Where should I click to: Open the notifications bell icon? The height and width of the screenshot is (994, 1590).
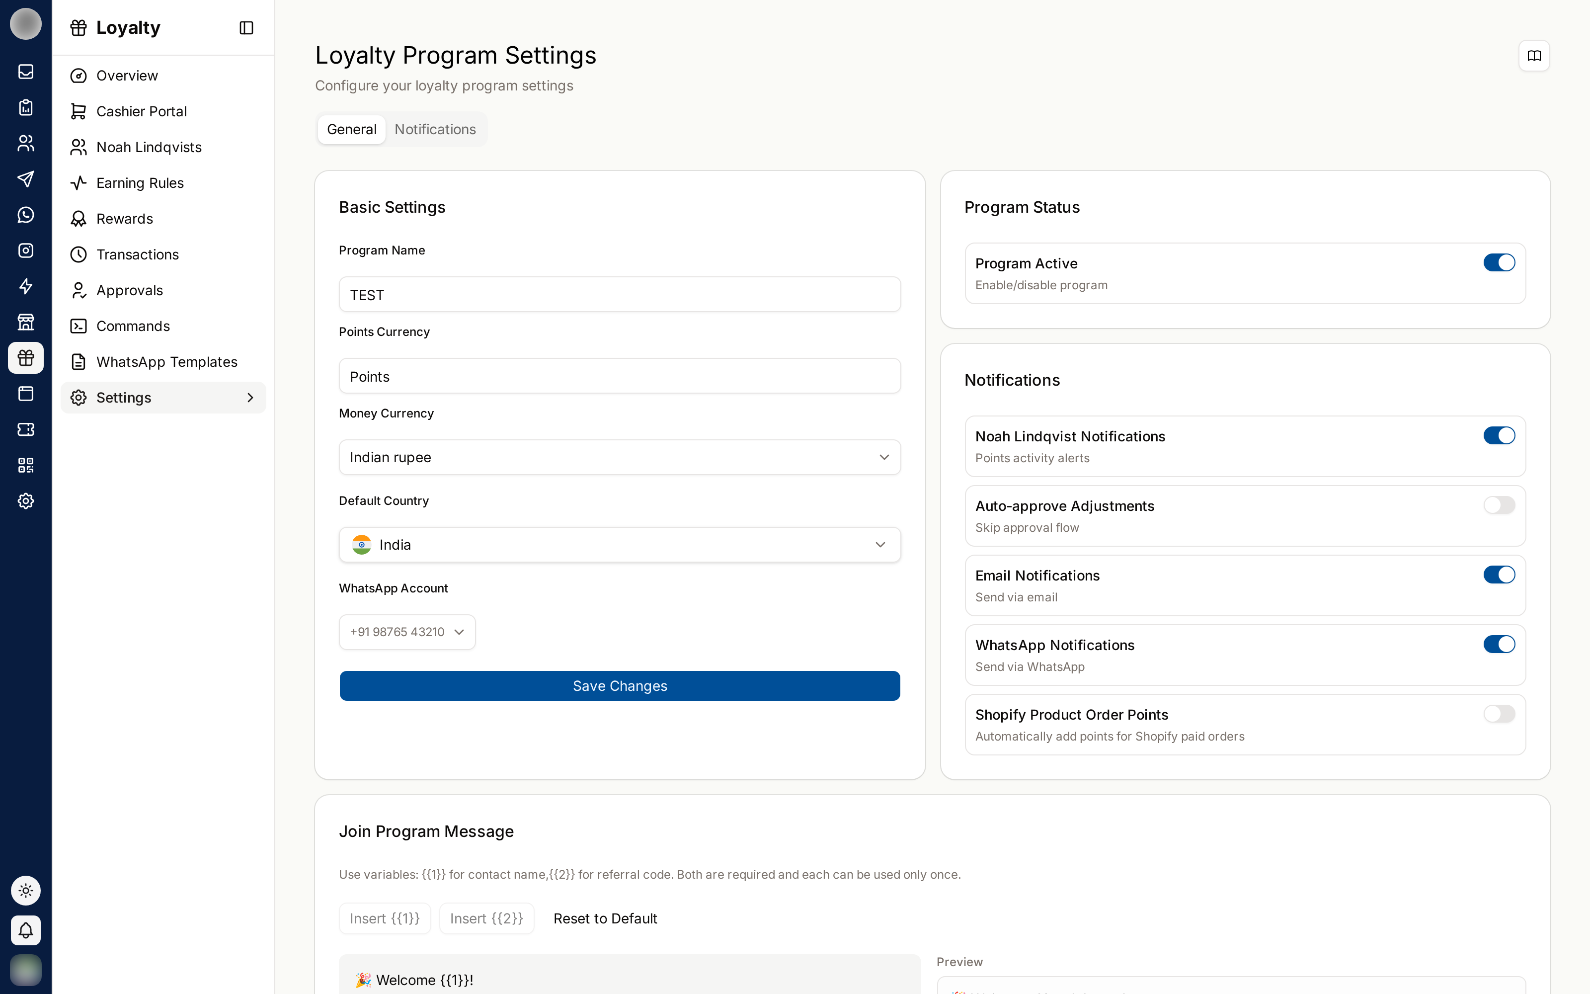coord(26,930)
